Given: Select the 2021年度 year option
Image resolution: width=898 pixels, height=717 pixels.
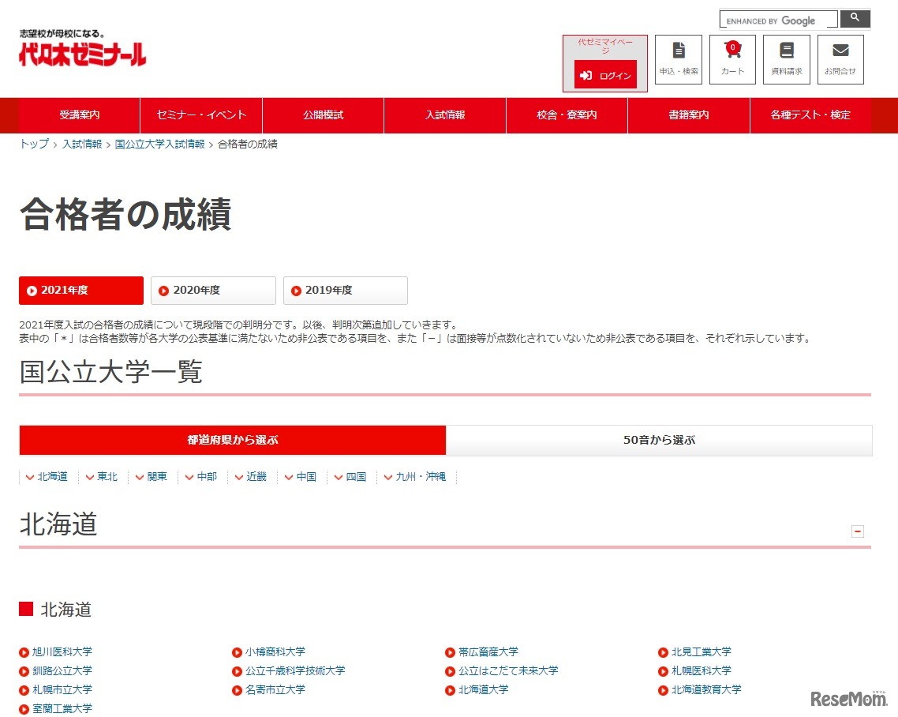Looking at the screenshot, I should pos(80,290).
